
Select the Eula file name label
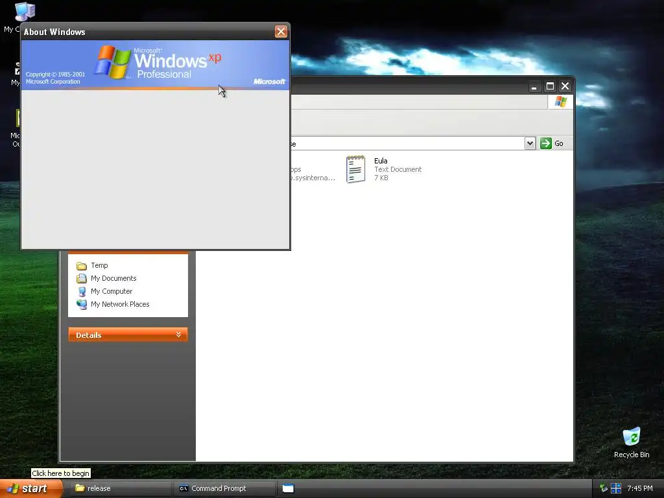pos(381,161)
